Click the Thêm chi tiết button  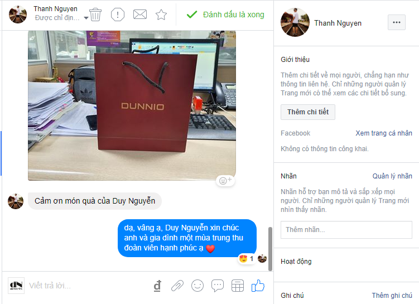[x=308, y=112]
